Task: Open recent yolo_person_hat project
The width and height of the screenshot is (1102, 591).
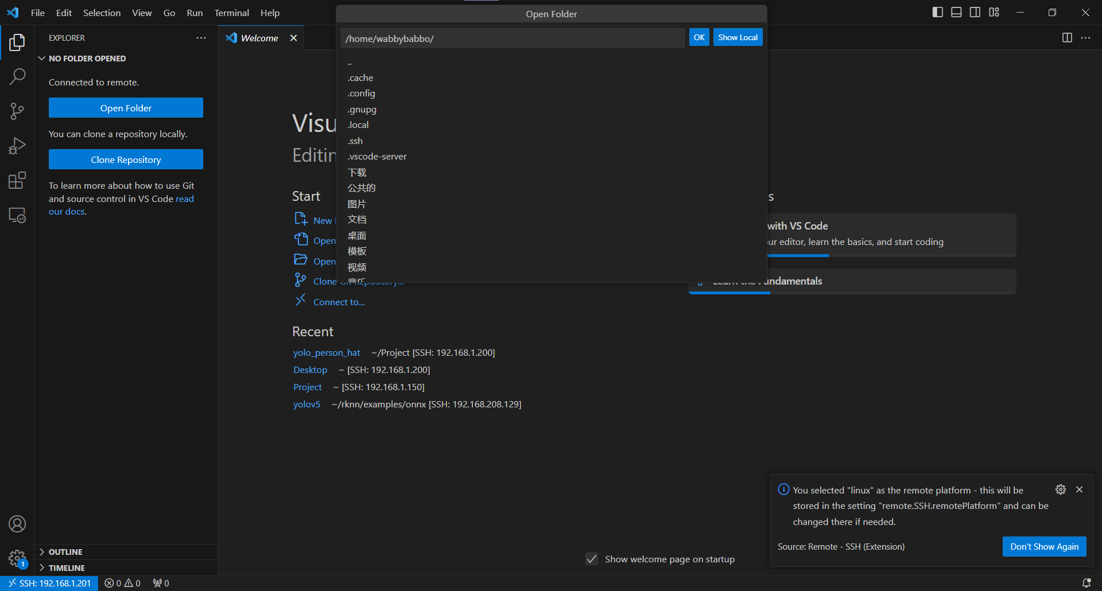Action: pos(327,352)
